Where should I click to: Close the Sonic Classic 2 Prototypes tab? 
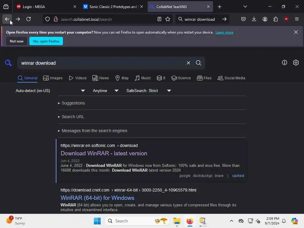coord(142,7)
